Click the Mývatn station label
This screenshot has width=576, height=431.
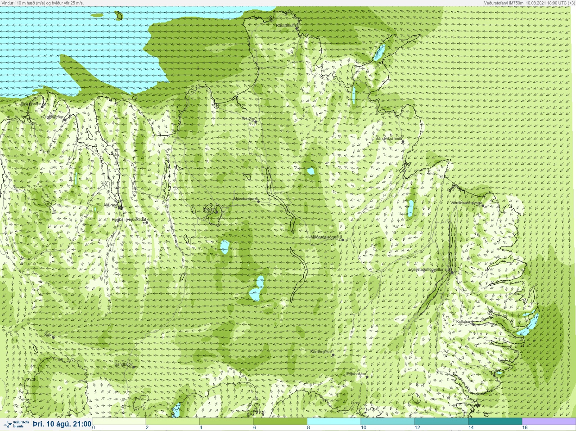pyautogui.click(x=210, y=209)
